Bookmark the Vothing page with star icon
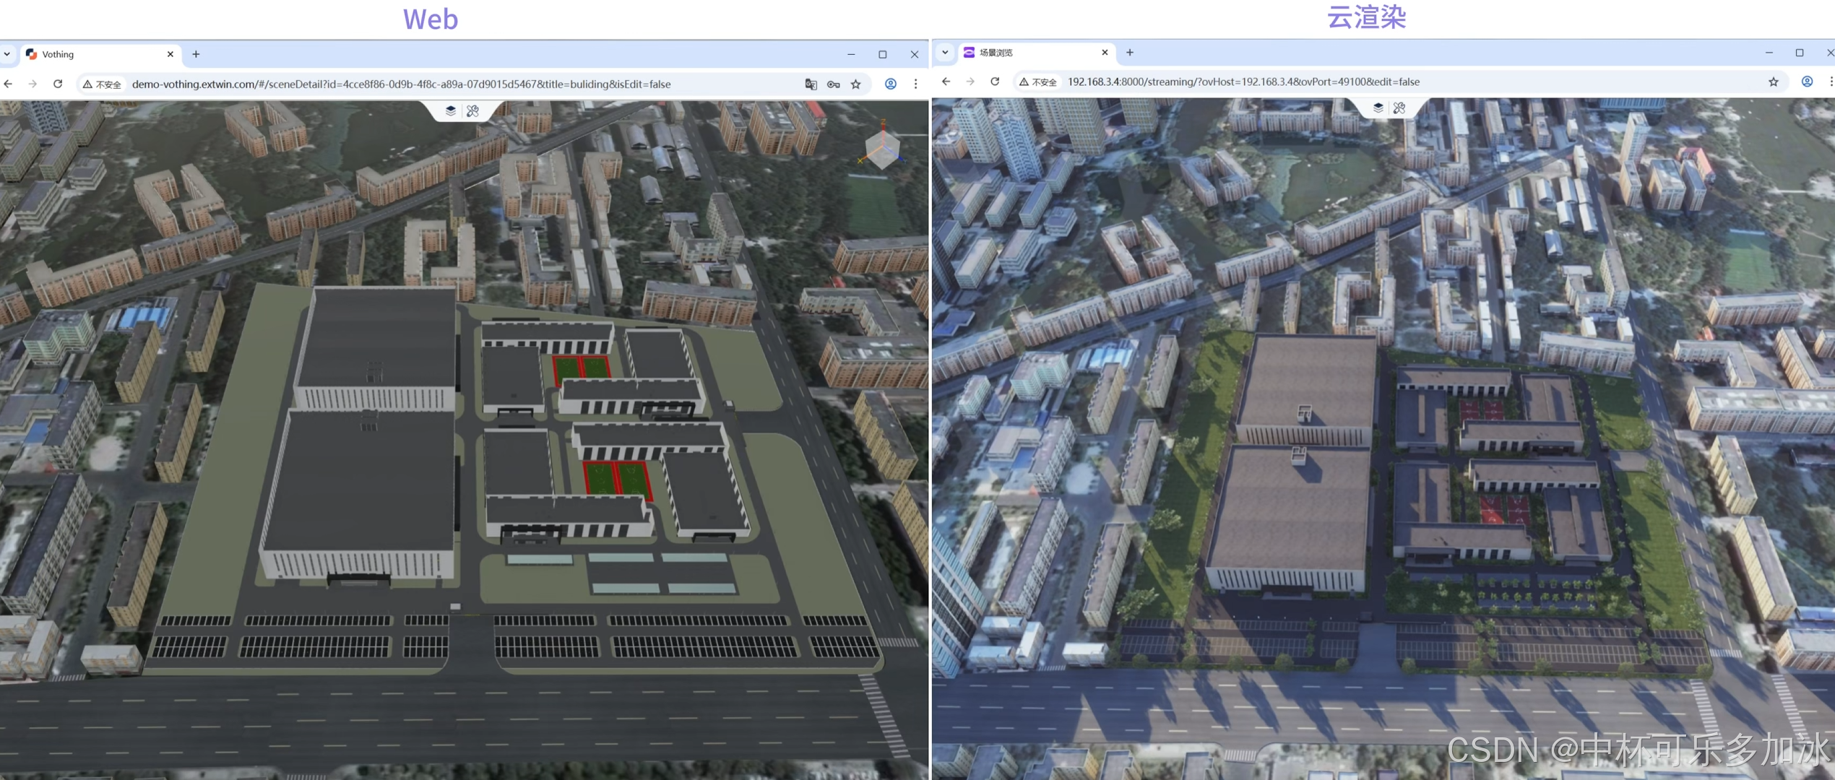Screen dimensions: 1835x780 click(856, 84)
